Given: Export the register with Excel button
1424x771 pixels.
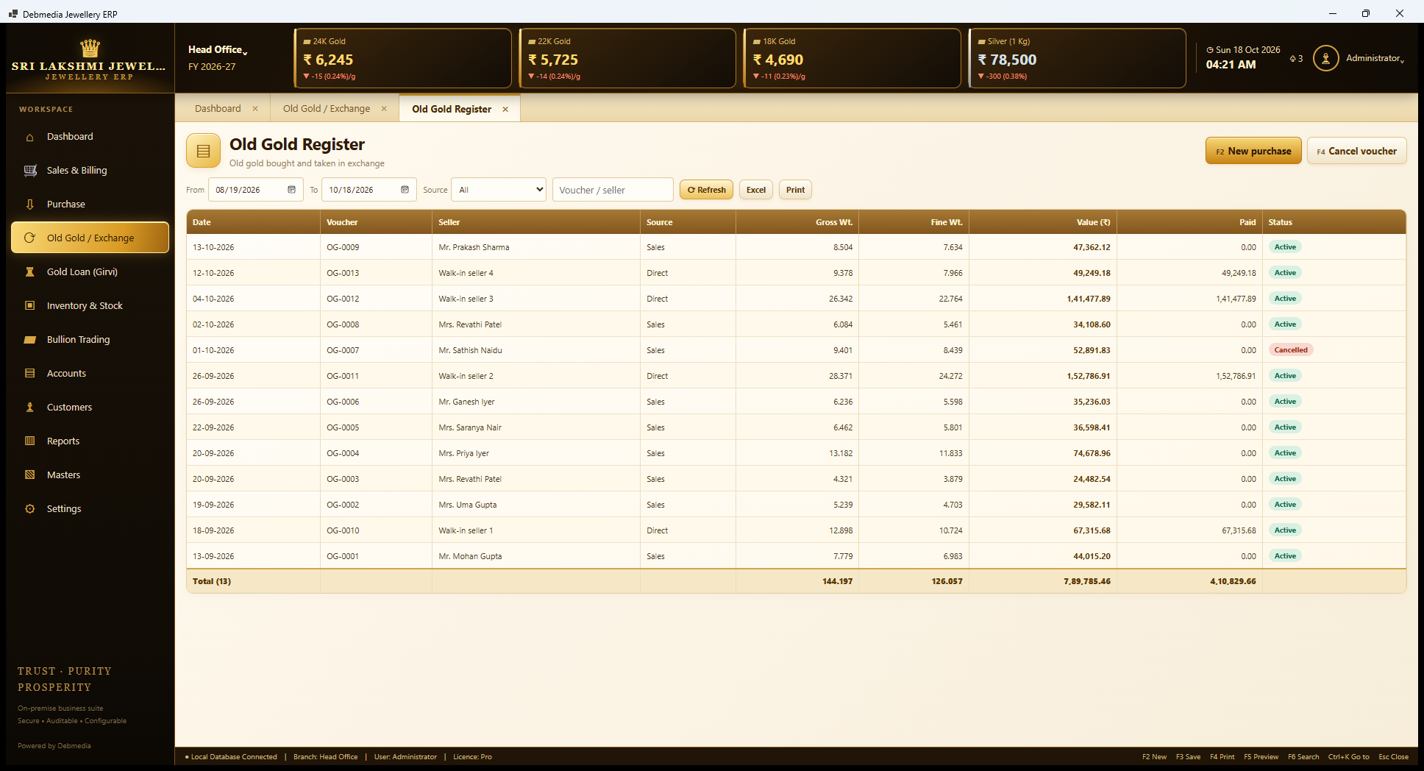Looking at the screenshot, I should pos(755,190).
